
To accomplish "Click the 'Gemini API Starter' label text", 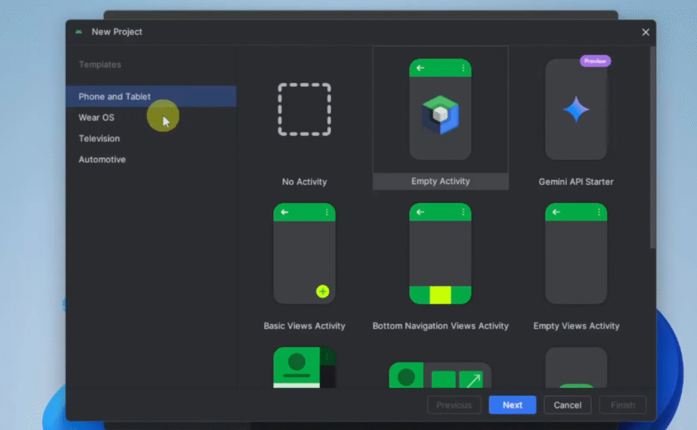I will click(576, 181).
